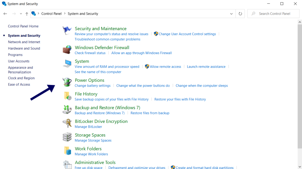Click the scrollbar down arrow
The height and width of the screenshot is (169, 302).
300,167
